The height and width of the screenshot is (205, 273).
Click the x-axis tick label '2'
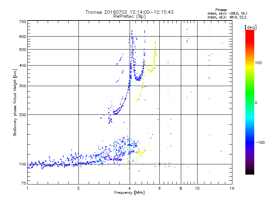point(78,188)
